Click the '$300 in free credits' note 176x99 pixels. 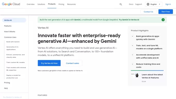60,71
